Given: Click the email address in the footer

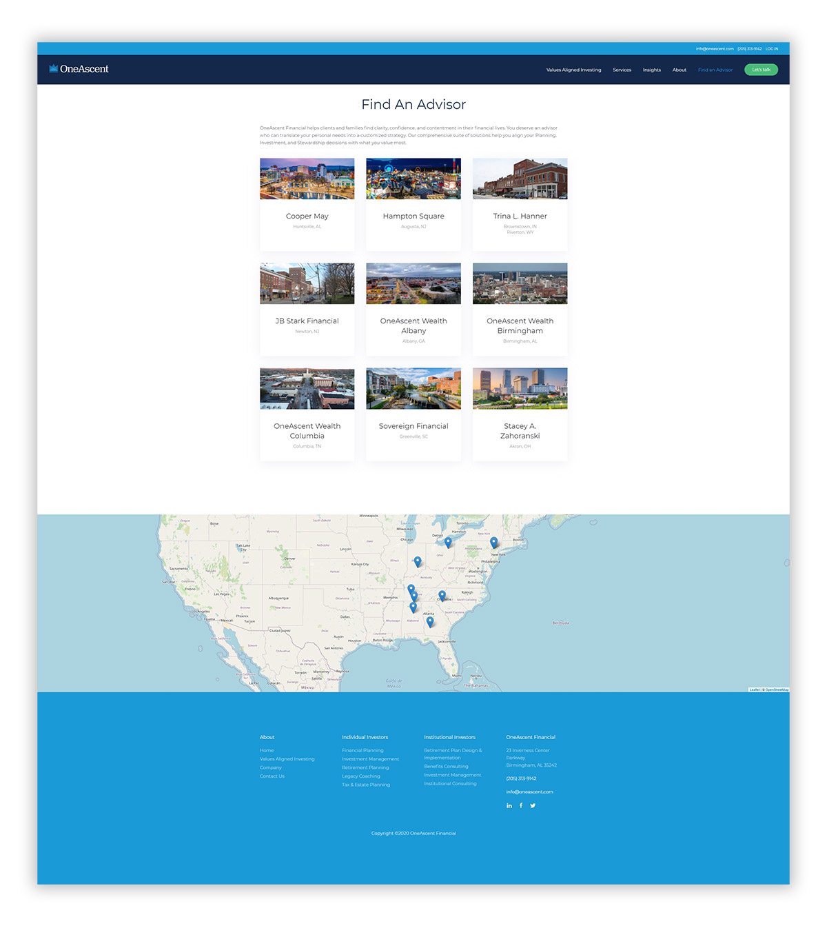Looking at the screenshot, I should [x=529, y=792].
